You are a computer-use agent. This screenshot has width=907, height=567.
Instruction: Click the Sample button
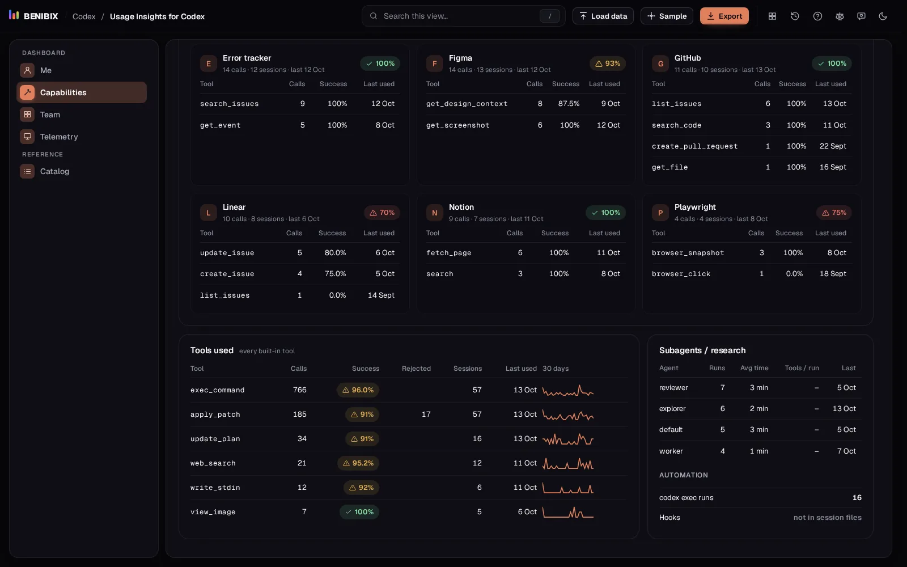667,16
